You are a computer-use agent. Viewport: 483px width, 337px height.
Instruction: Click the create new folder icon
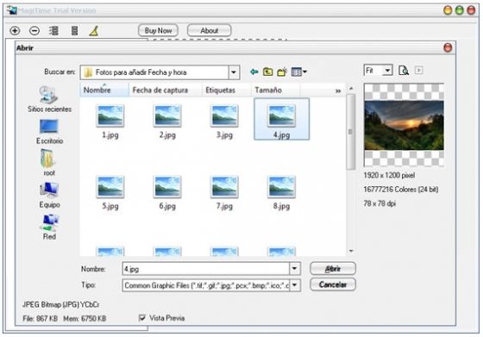(282, 72)
